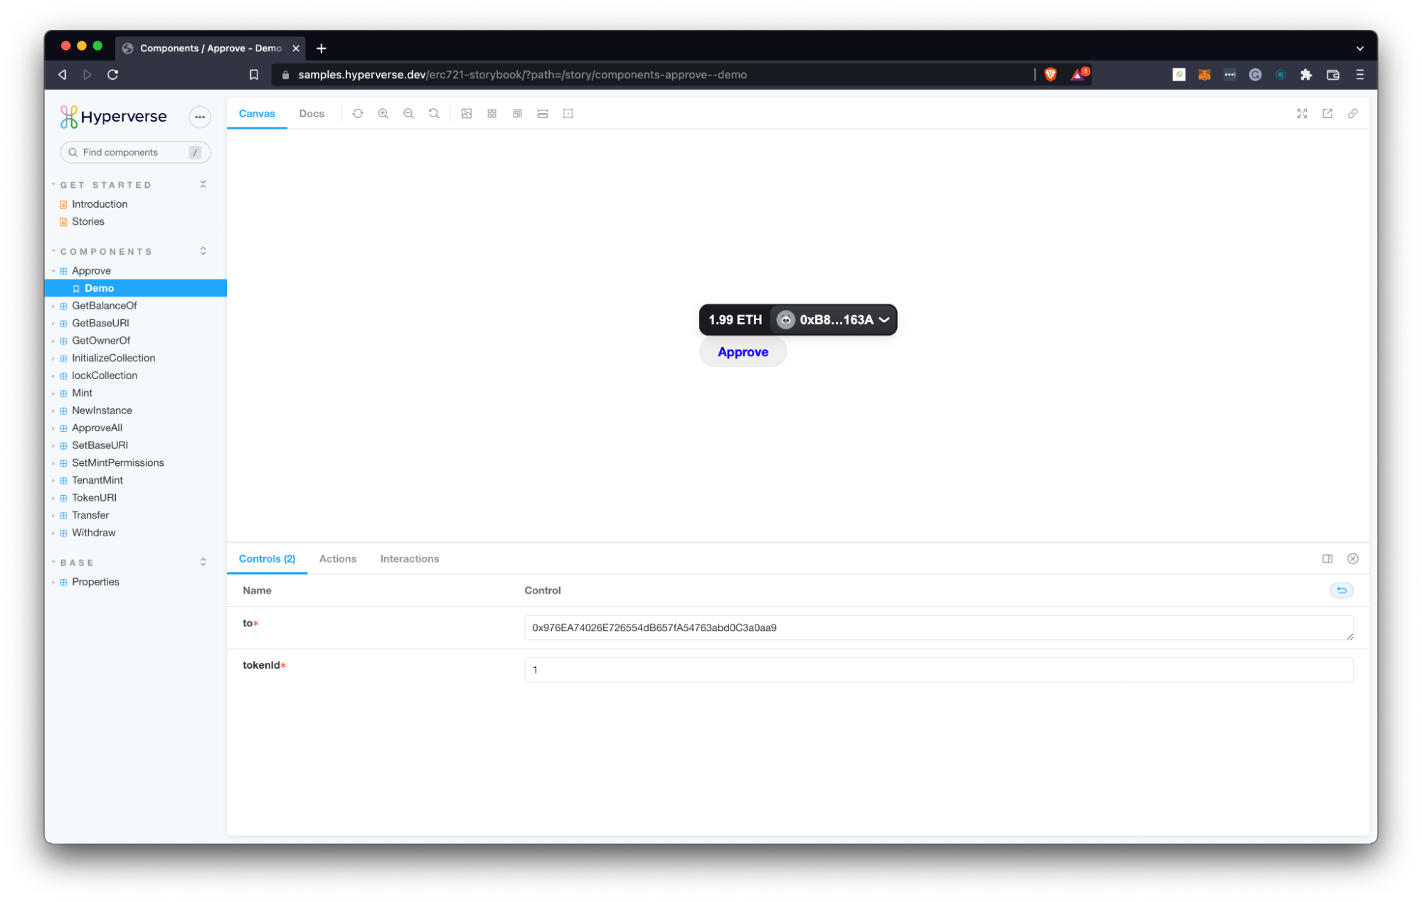Select the Withdraw component
This screenshot has width=1422, height=902.
[93, 533]
